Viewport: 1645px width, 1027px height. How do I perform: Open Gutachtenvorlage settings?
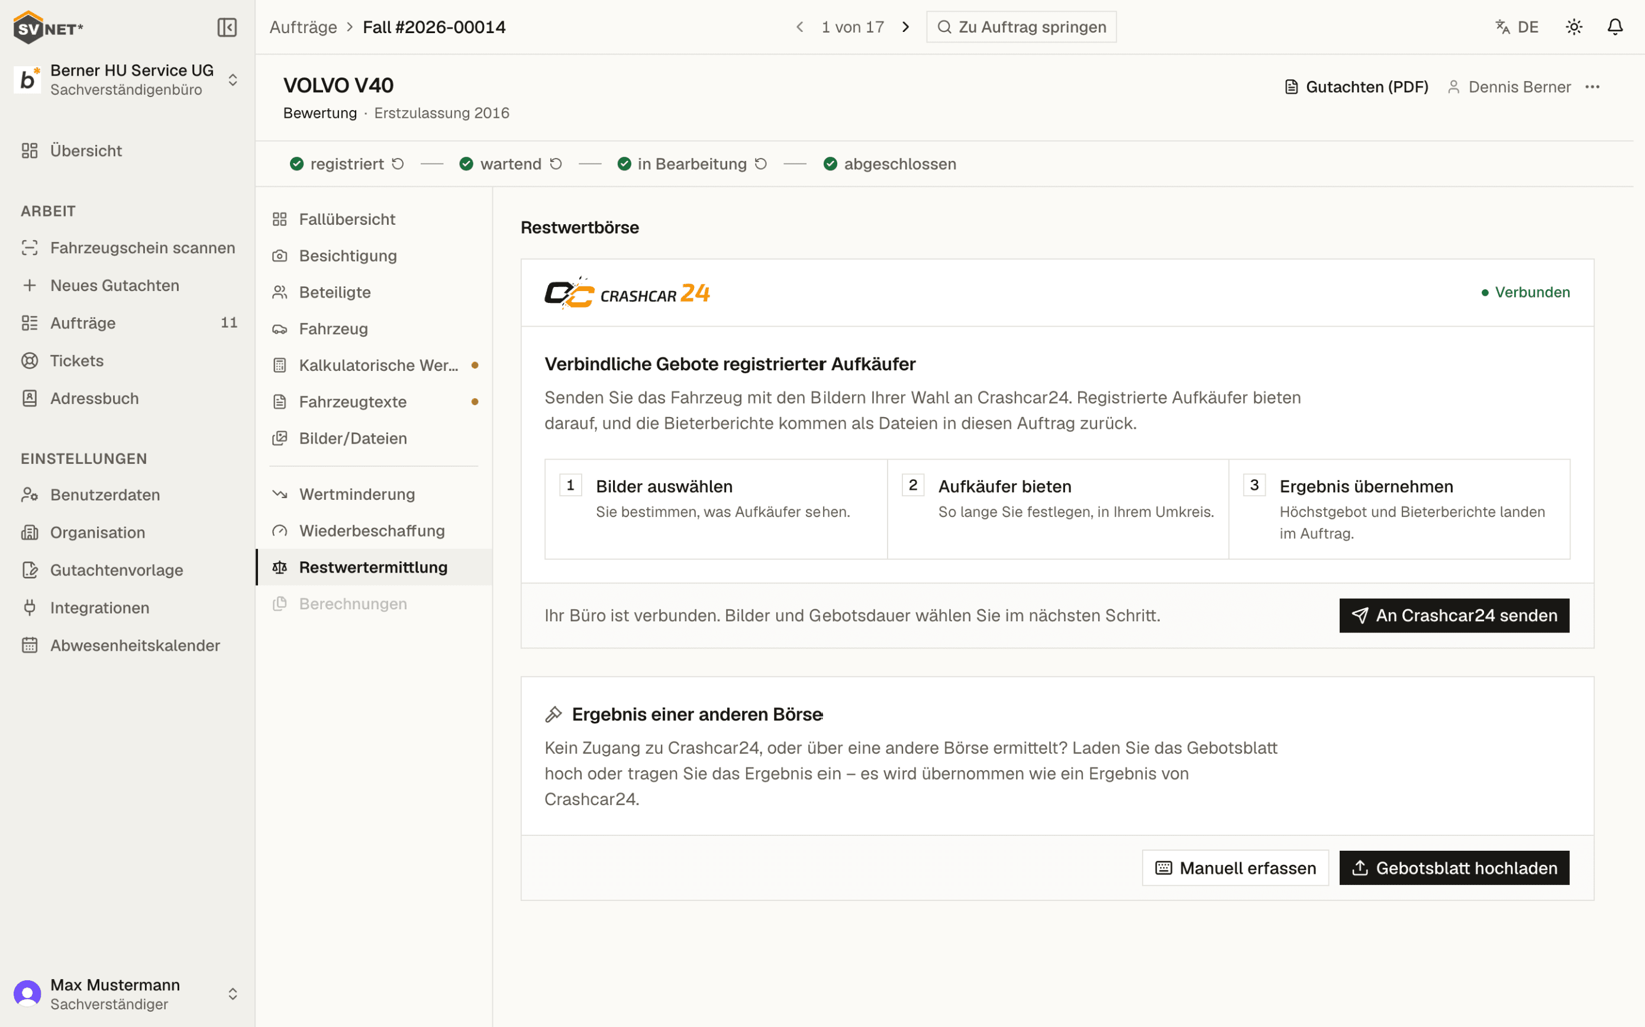127,570
